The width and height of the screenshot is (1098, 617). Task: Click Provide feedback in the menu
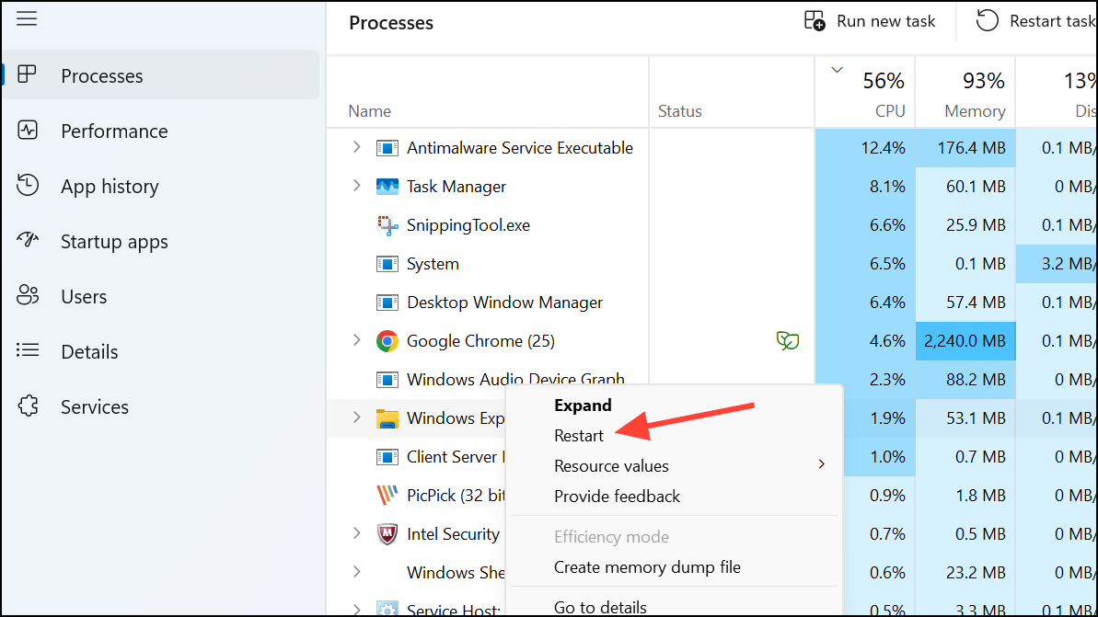click(616, 496)
